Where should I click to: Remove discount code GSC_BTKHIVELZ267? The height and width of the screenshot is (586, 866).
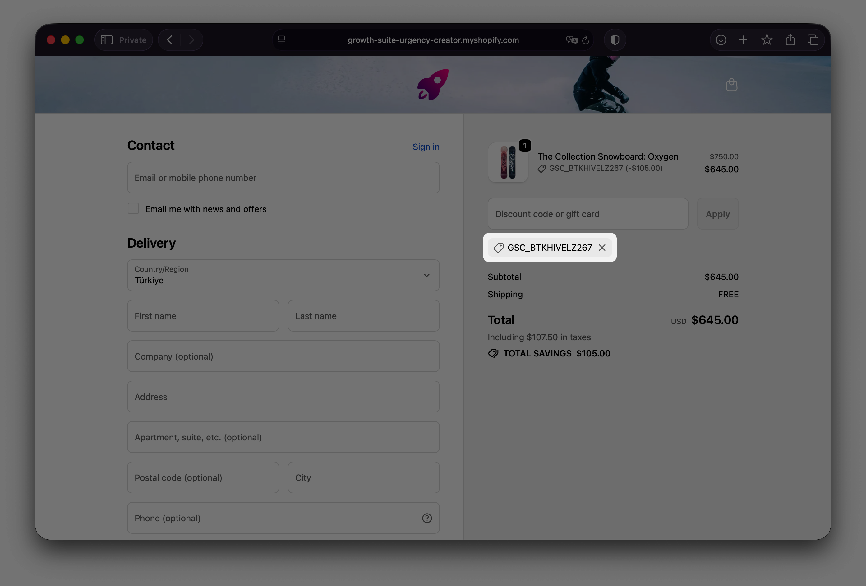click(602, 248)
